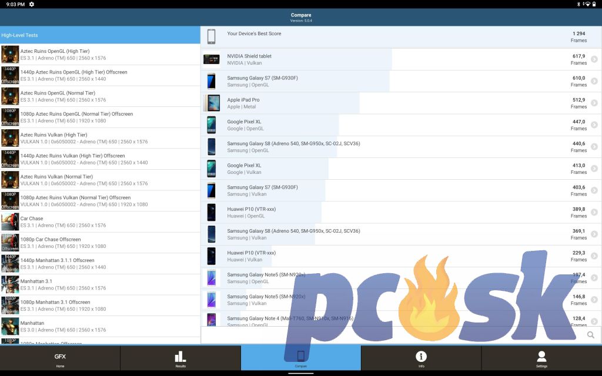Go to the GFX Home tab
The width and height of the screenshot is (602, 376).
[61, 358]
